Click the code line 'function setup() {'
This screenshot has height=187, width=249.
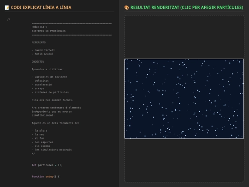[46, 177]
